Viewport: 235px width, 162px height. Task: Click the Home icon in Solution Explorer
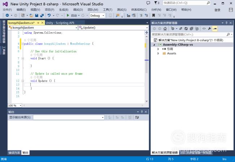[x=165, y=29]
